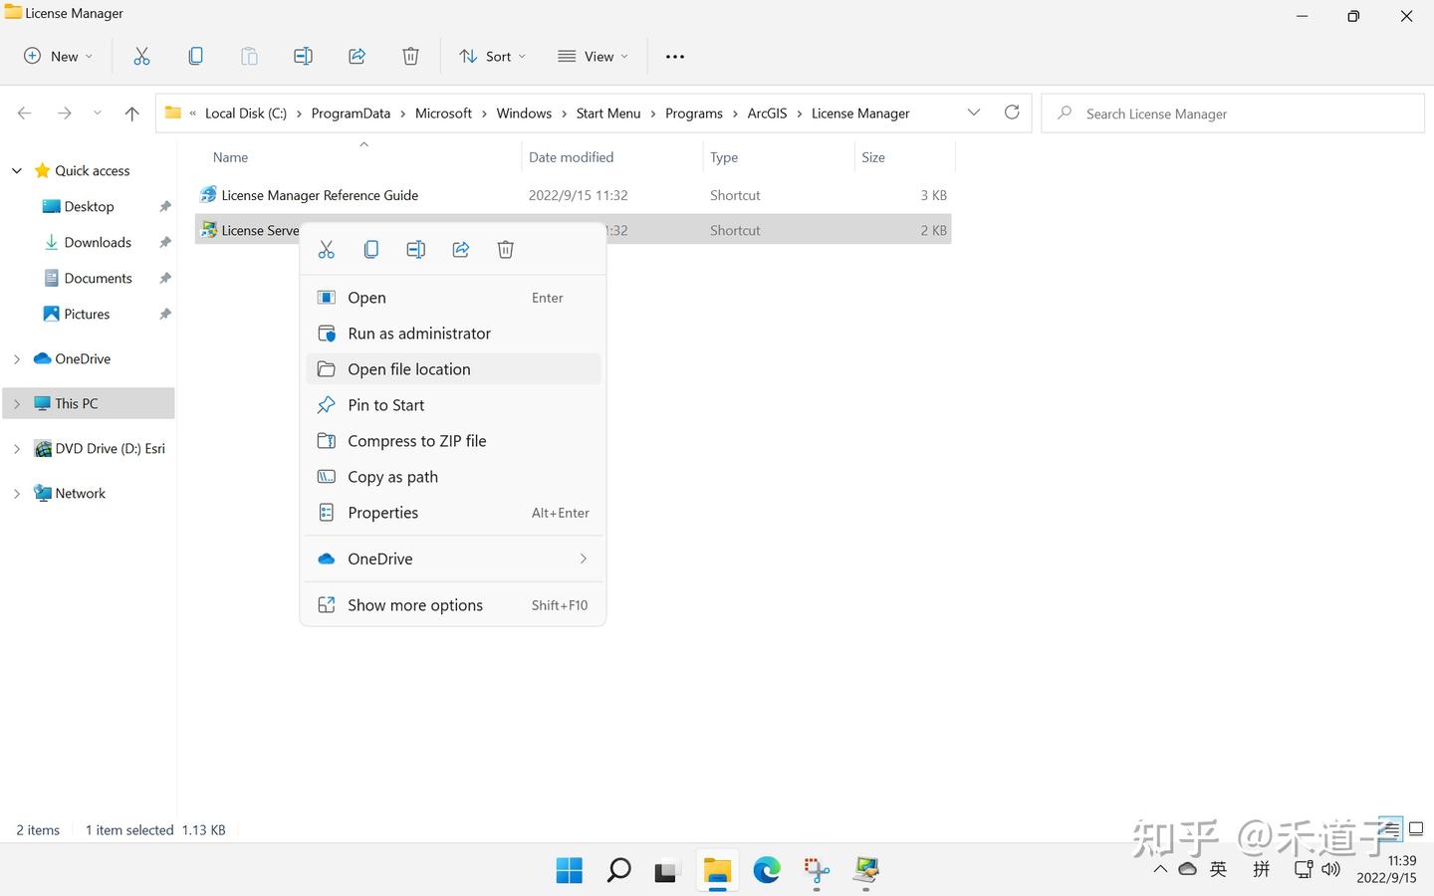Refresh the folder with the reload icon

coord(1012,112)
